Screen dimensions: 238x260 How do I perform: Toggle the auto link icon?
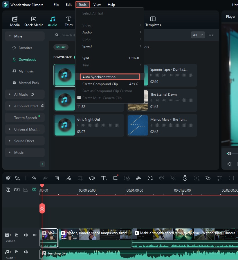coord(17,190)
